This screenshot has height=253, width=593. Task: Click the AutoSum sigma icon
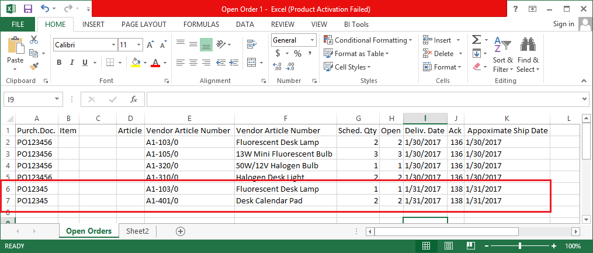[476, 40]
